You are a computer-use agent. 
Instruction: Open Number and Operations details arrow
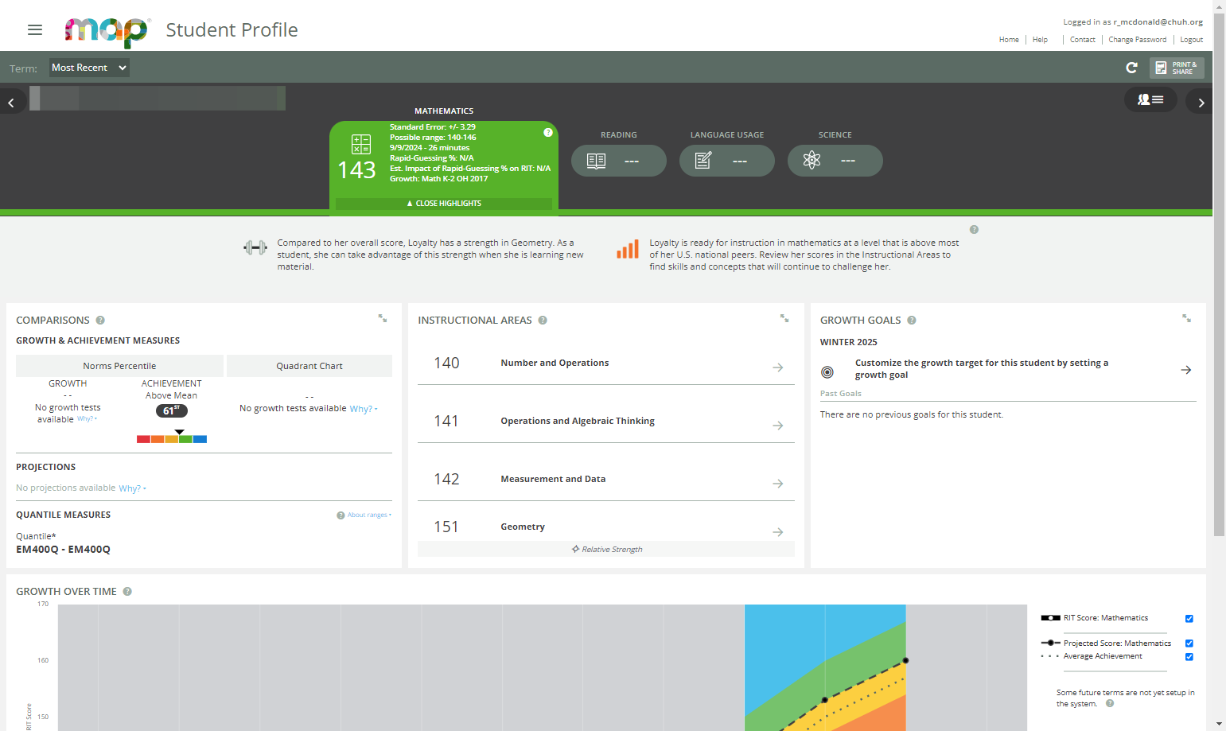point(778,367)
